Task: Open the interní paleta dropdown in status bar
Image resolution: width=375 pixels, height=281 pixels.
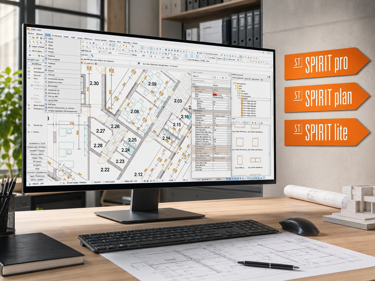Action: (x=122, y=181)
